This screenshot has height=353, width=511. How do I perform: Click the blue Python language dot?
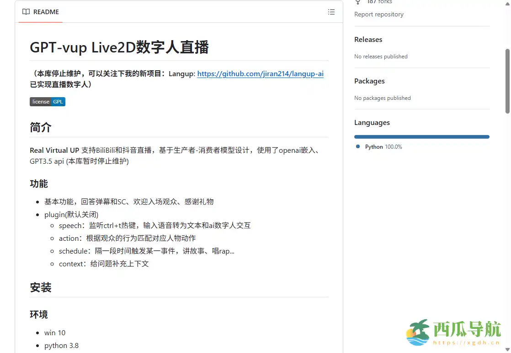[x=357, y=146]
